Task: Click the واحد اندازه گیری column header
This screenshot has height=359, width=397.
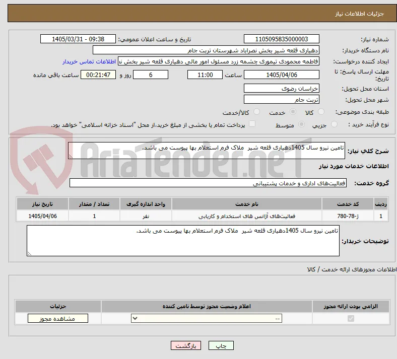Action: coord(146,204)
